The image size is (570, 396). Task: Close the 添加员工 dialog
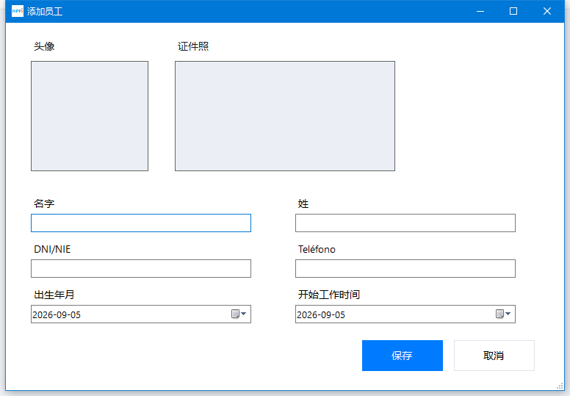546,11
